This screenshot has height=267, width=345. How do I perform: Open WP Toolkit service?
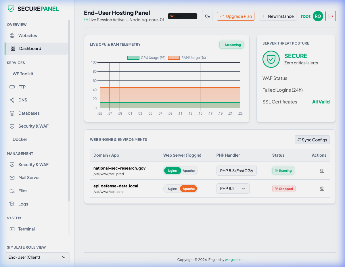pyautogui.click(x=36, y=74)
